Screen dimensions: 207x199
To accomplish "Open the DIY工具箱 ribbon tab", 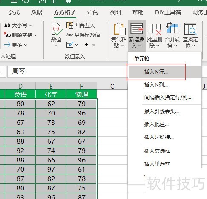I will click(x=168, y=12).
